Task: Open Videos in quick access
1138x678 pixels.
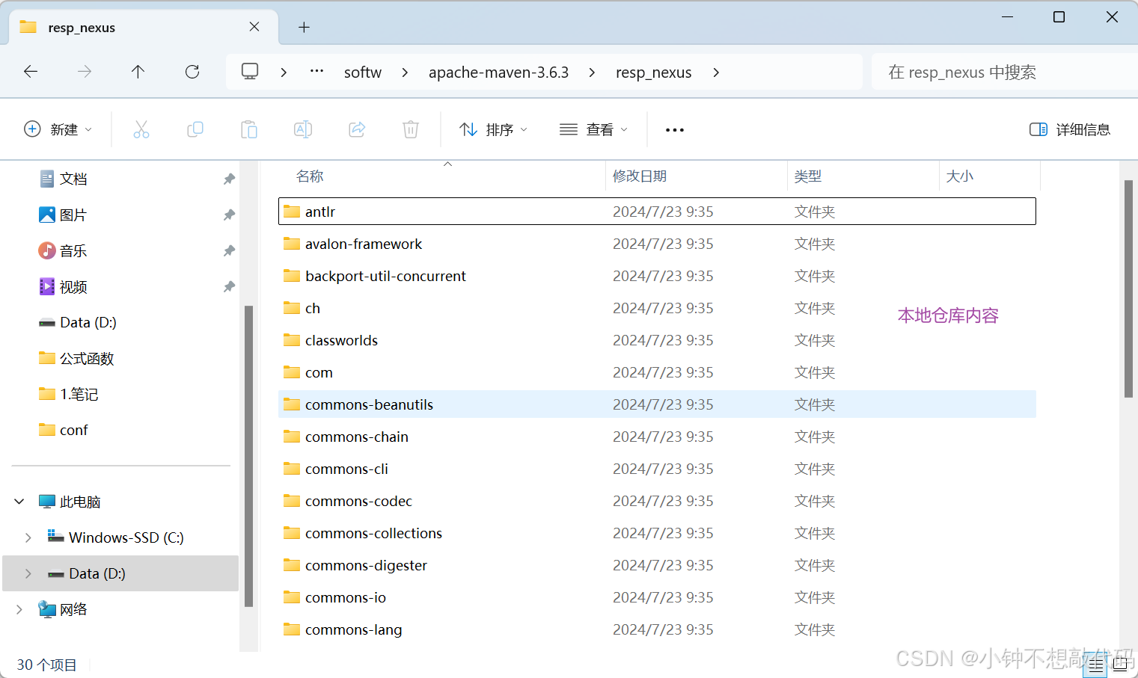Action: point(73,286)
